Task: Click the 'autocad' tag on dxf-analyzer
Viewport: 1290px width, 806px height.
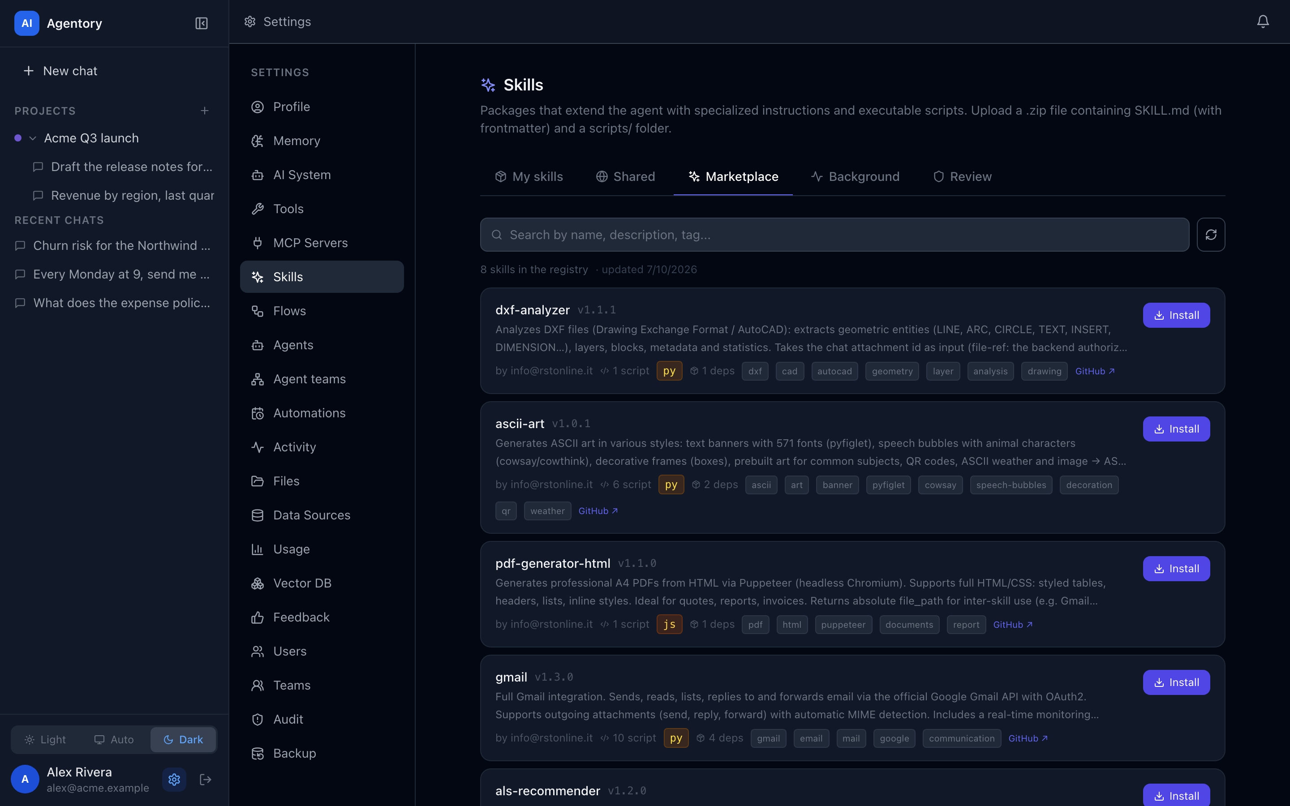Action: click(834, 371)
